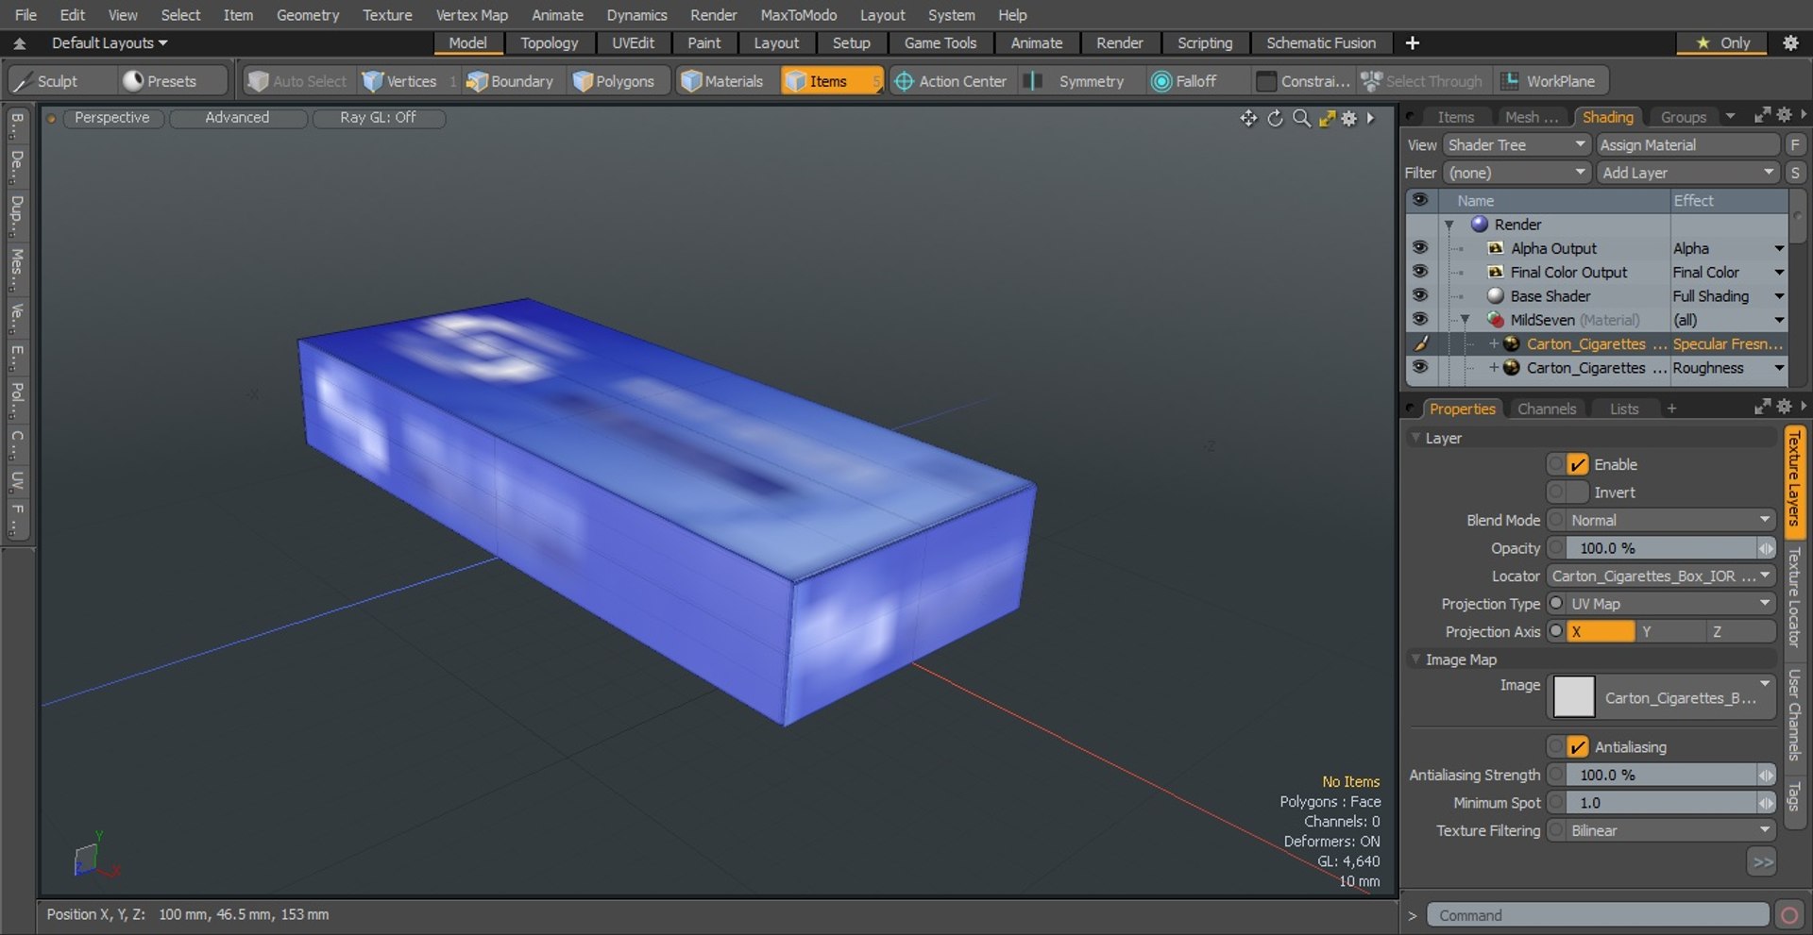Open the Geometry menu

[307, 15]
